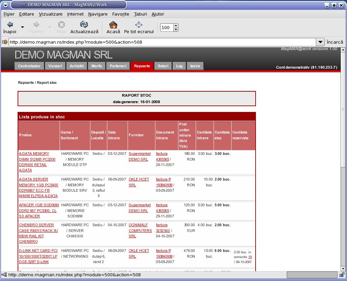
Task: Click the Înapoi back arrow icon
Action: point(10,25)
